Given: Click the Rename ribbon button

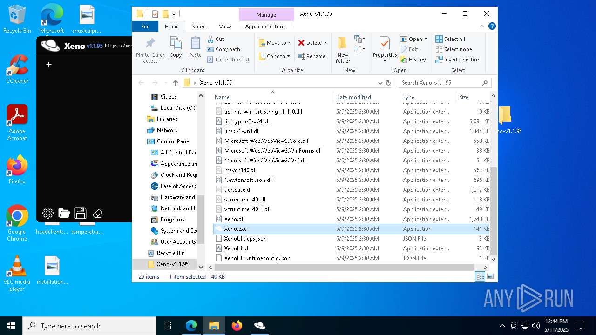Looking at the screenshot, I should (x=312, y=56).
